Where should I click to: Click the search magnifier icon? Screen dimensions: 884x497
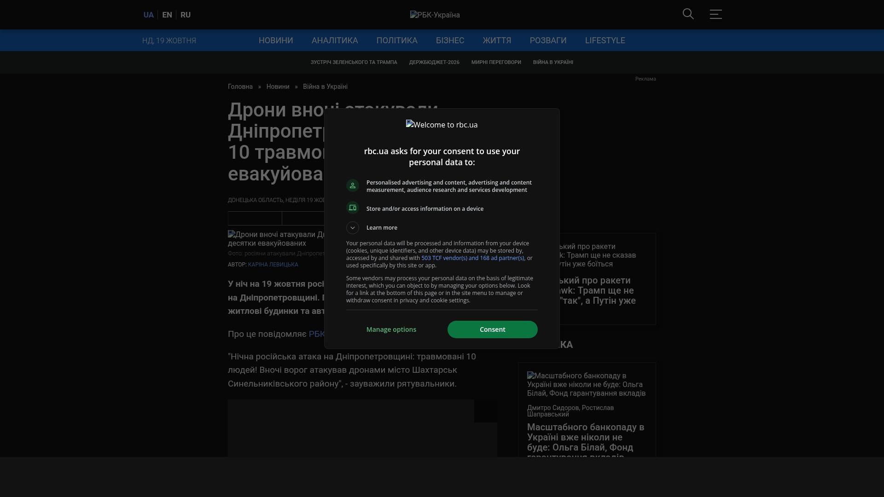point(688,14)
